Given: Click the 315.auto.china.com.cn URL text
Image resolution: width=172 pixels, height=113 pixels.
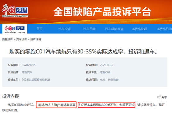Looking at the screenshot, I should pos(15,16).
